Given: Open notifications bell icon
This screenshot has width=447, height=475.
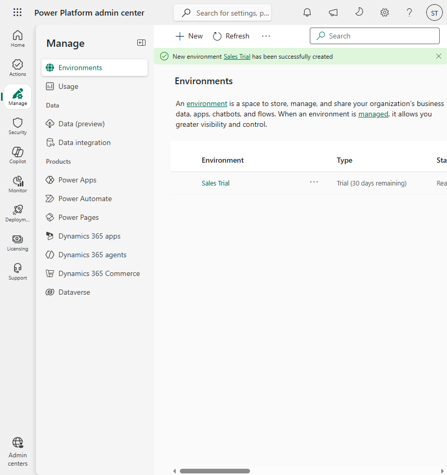Looking at the screenshot, I should tap(307, 12).
